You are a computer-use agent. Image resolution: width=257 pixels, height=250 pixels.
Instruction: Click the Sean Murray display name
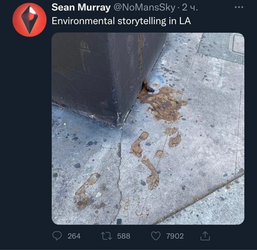pyautogui.click(x=81, y=8)
